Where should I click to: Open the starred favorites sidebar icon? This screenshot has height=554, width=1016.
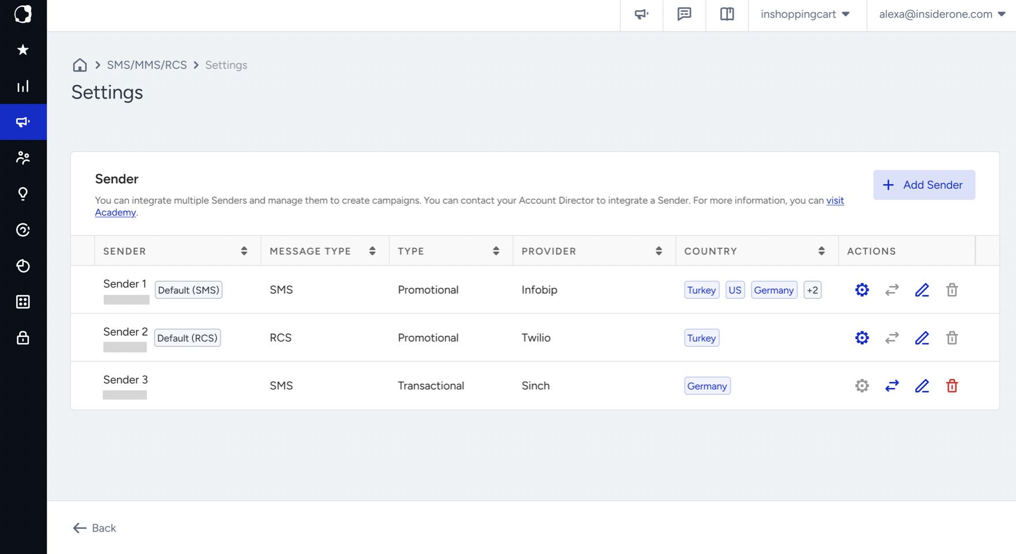23,50
